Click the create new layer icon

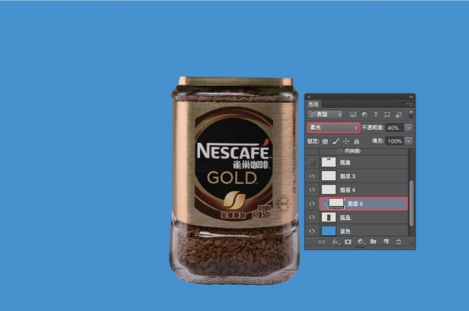point(386,241)
